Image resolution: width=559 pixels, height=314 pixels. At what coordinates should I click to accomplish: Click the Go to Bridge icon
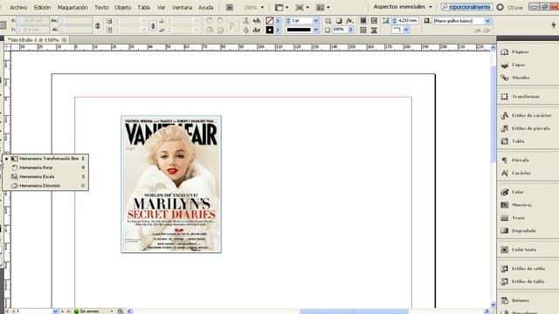point(230,7)
